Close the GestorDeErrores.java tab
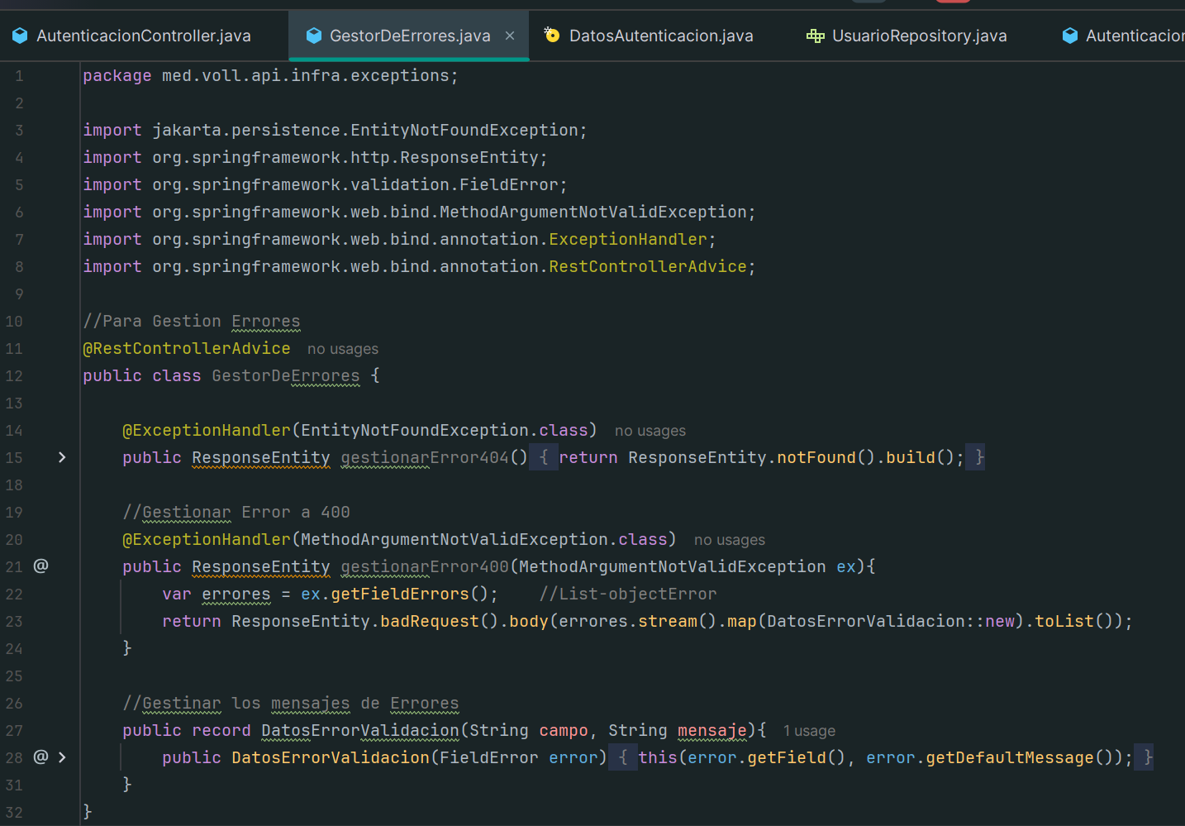The image size is (1185, 826). coord(510,36)
